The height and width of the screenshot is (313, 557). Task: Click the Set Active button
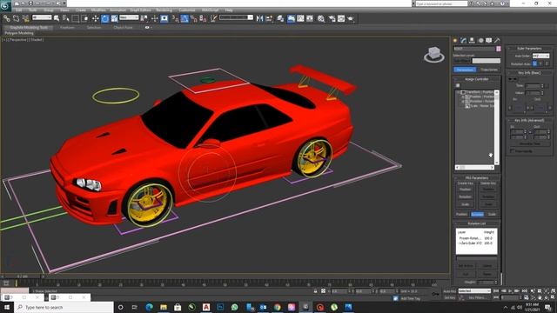[x=466, y=265]
